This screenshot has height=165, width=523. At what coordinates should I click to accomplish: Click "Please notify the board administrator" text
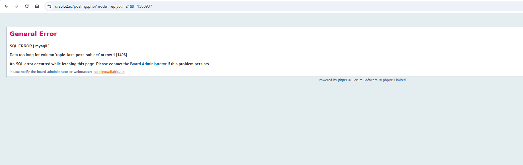39,72
